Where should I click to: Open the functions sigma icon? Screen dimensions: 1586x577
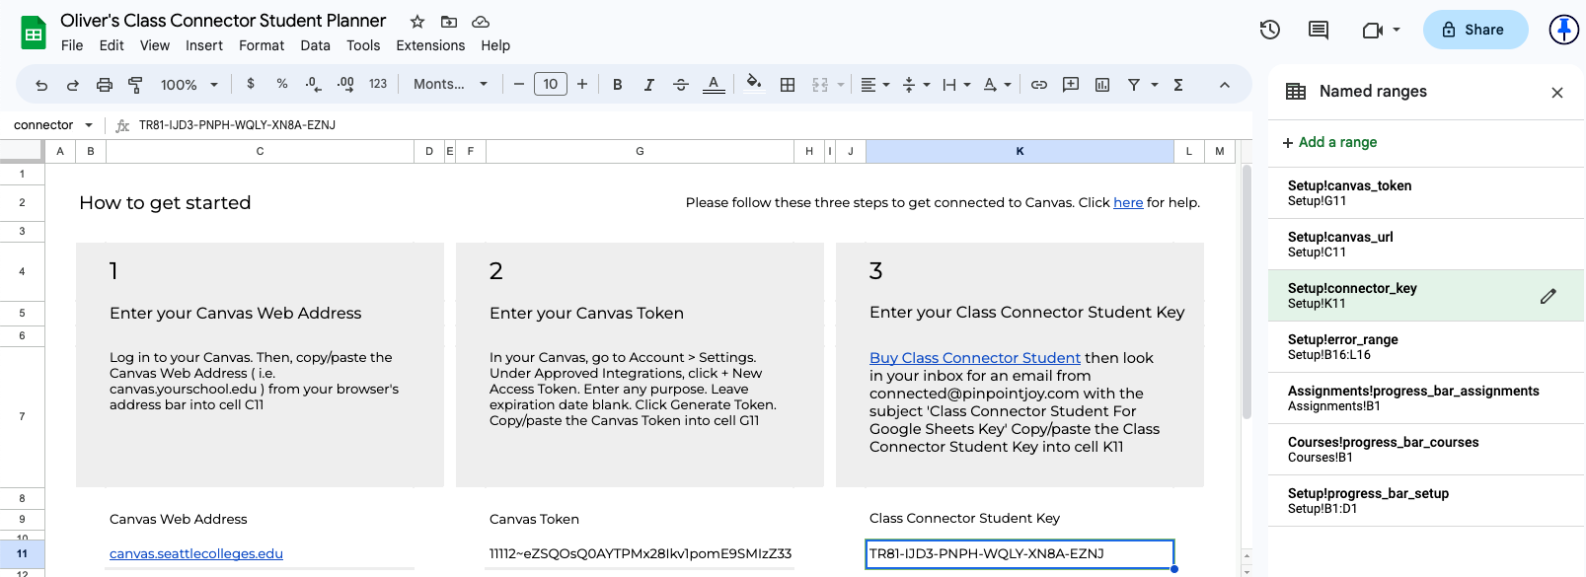tap(1178, 85)
